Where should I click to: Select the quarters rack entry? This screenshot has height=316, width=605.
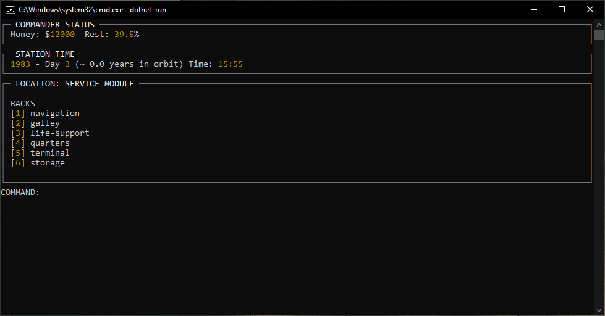(49, 143)
